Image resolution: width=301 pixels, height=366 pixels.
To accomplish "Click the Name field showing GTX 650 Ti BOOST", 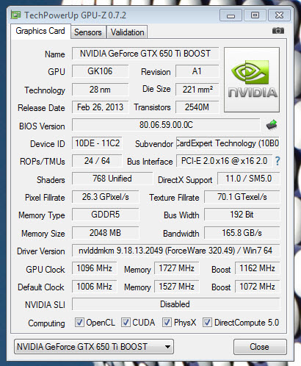I will tap(145, 54).
